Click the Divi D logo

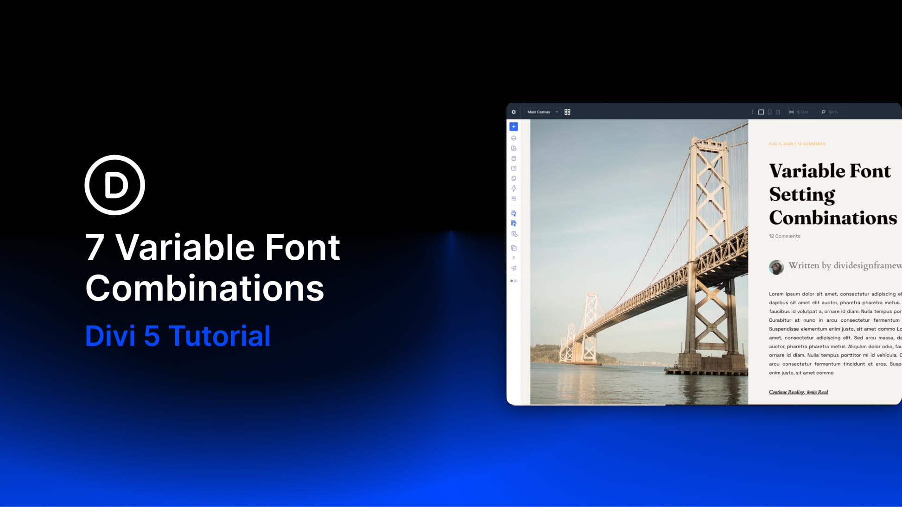(x=115, y=185)
